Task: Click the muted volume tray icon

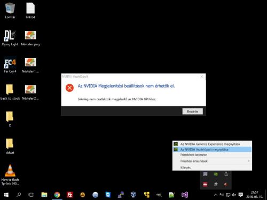Action: coord(234,195)
